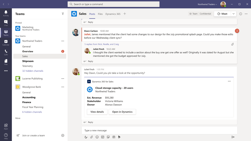
Task: Show more apps ellipsis in left rail
Action: 6,71
